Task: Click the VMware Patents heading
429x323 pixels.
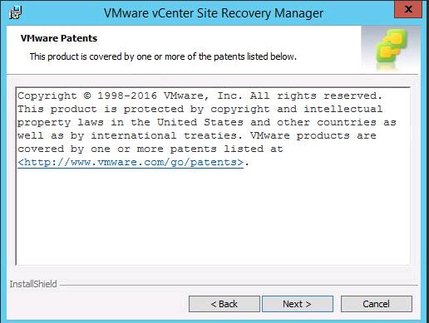Action: point(59,38)
